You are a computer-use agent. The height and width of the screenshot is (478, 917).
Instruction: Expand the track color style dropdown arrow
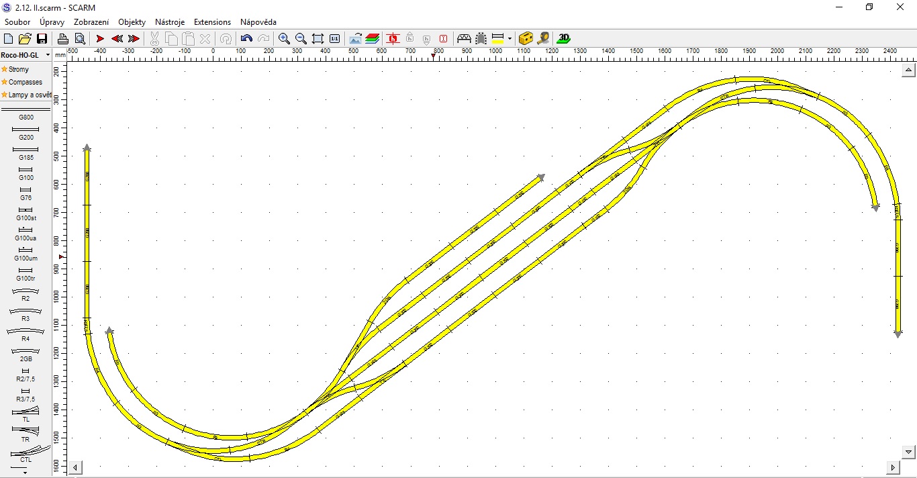click(x=510, y=39)
